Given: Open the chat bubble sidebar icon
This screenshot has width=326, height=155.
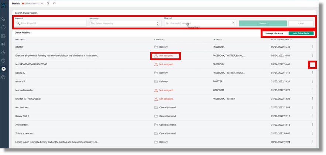Looking at the screenshot, I should pyautogui.click(x=4, y=27).
